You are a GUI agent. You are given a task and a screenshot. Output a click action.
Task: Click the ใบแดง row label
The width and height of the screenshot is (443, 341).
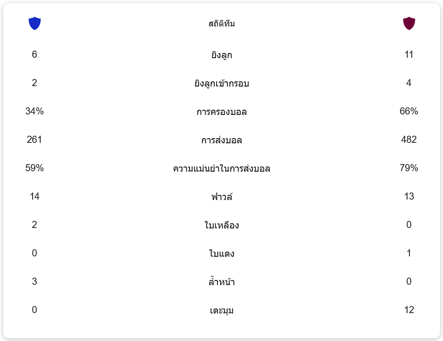click(221, 254)
